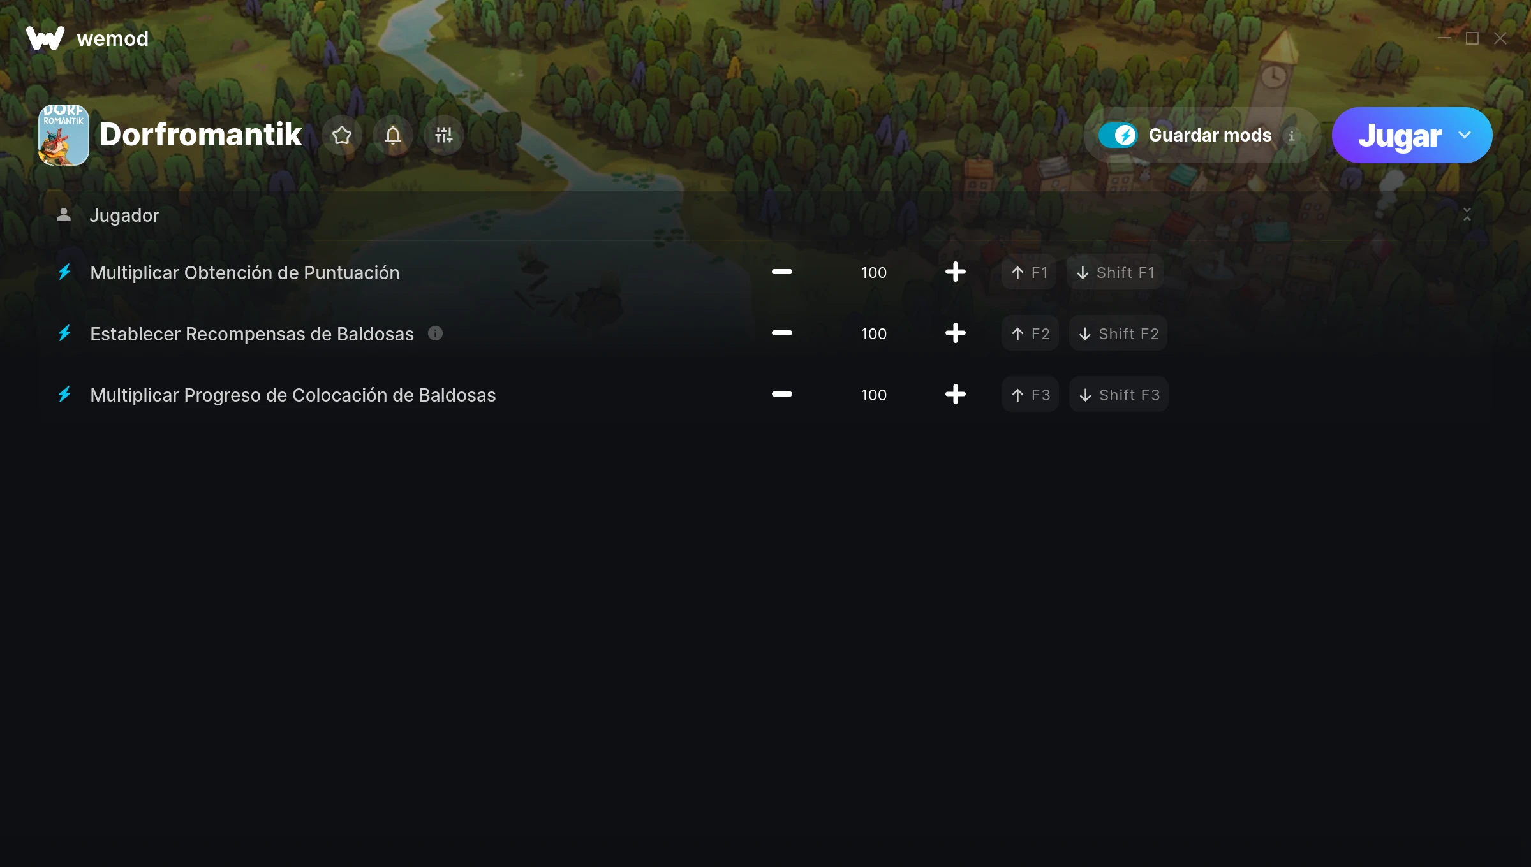1531x867 pixels.
Task: Click the WeMod logo
Action: pyautogui.click(x=45, y=38)
